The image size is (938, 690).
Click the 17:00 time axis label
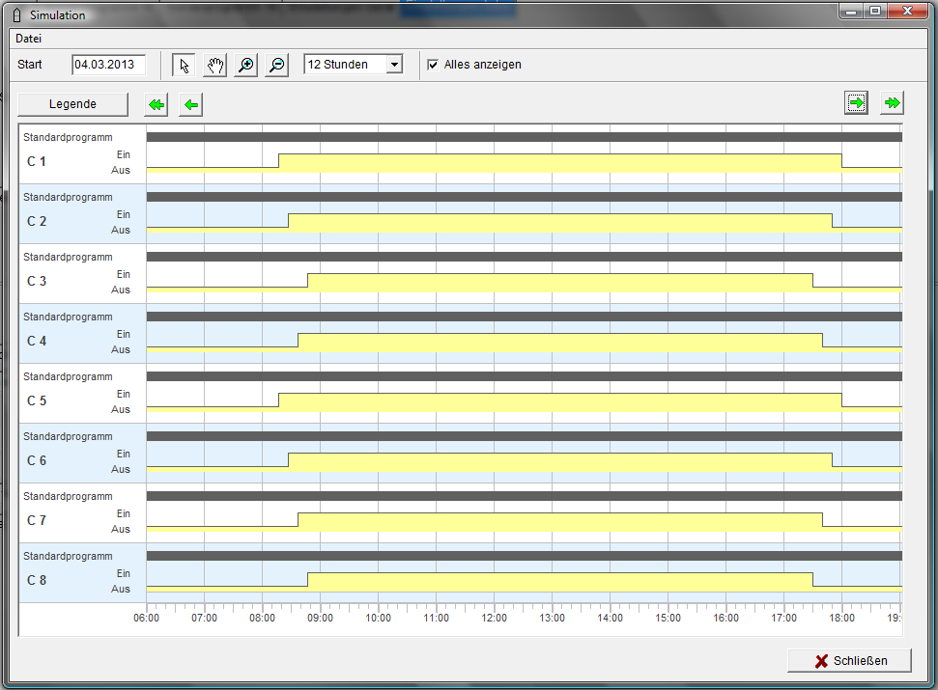click(x=783, y=618)
